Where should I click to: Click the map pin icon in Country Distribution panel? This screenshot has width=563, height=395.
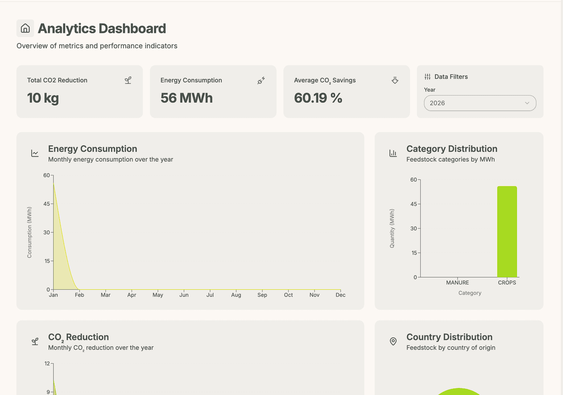point(393,341)
